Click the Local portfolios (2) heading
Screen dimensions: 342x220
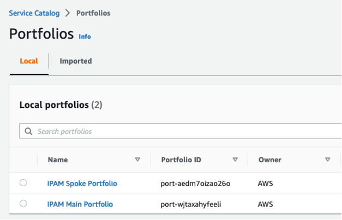pyautogui.click(x=61, y=105)
